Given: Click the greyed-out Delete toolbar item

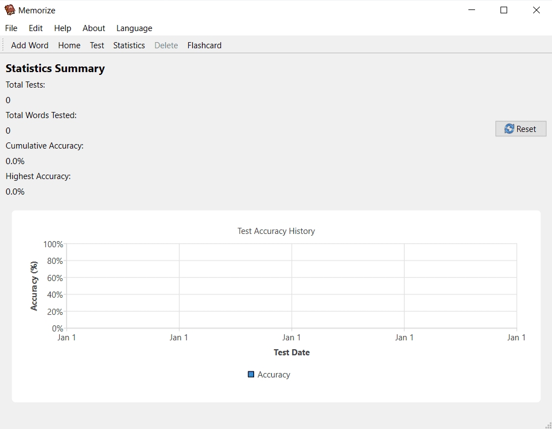Looking at the screenshot, I should point(166,45).
